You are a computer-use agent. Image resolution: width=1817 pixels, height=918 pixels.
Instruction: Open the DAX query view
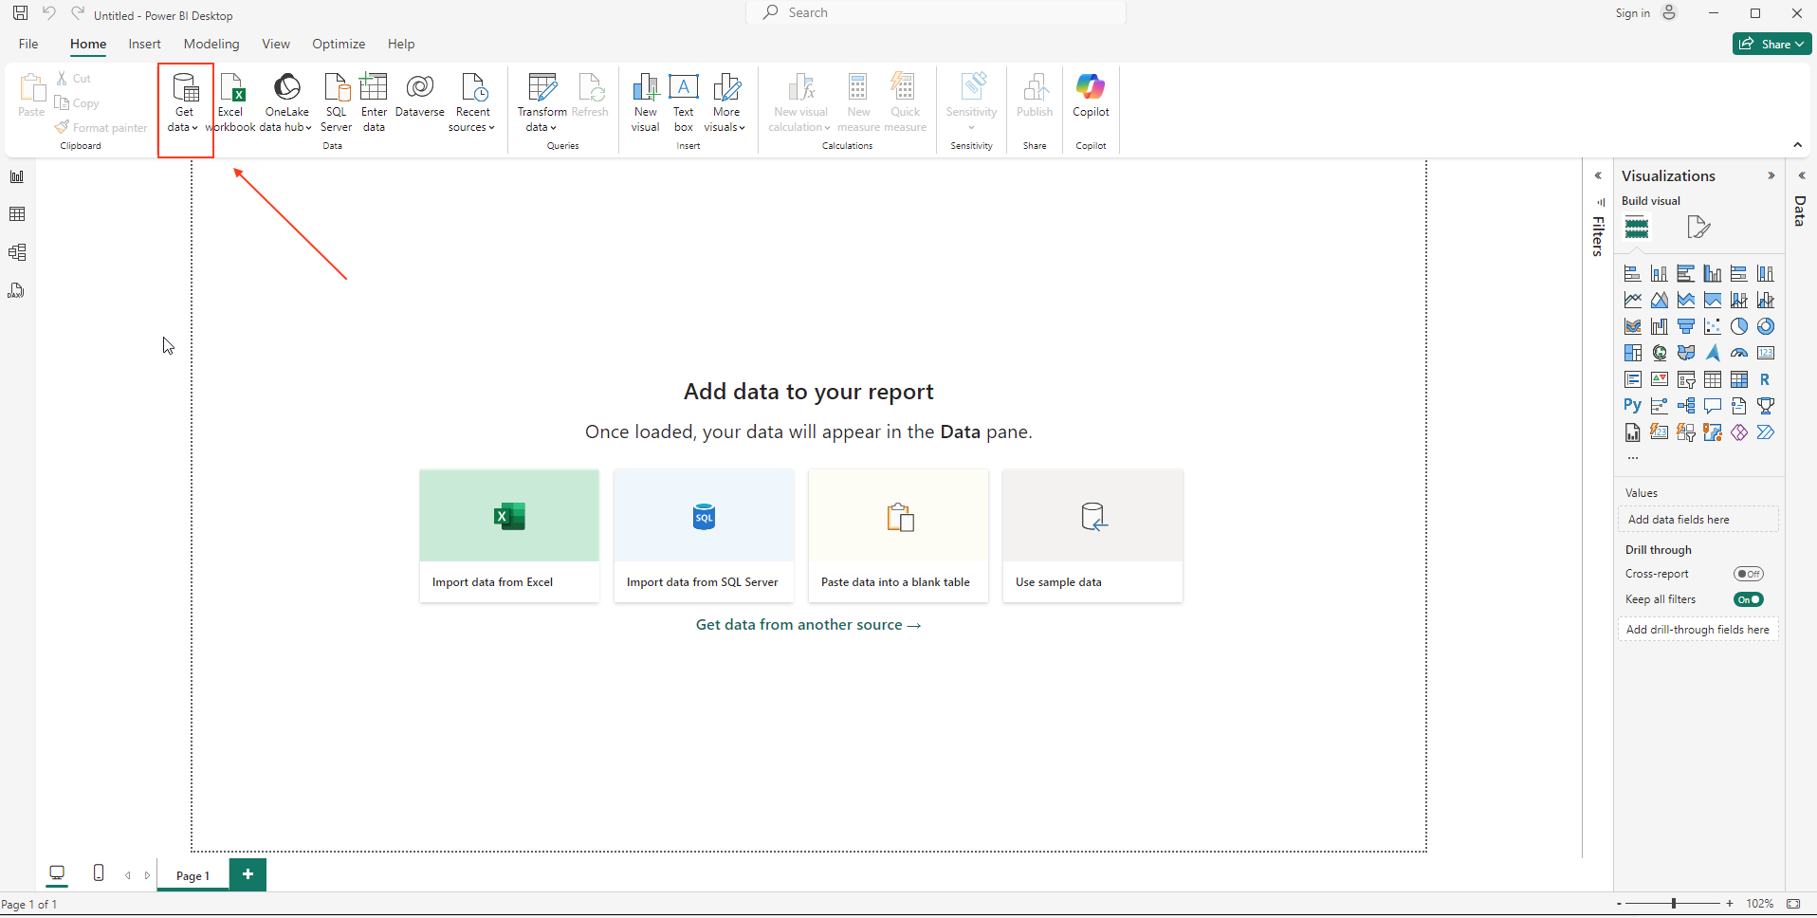click(16, 290)
